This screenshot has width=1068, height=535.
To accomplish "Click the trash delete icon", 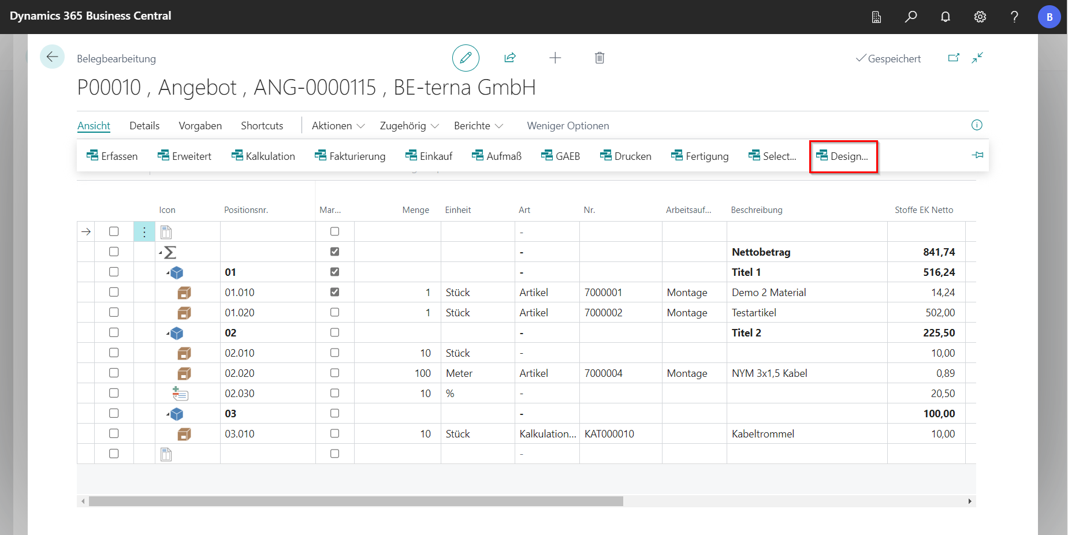I will click(600, 58).
